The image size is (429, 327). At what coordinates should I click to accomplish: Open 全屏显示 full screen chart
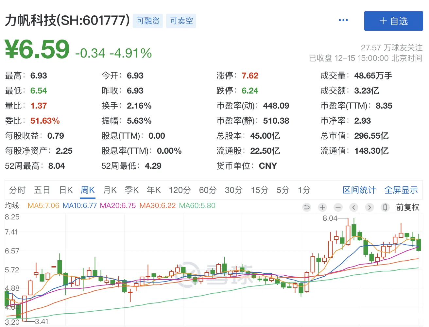click(401, 190)
